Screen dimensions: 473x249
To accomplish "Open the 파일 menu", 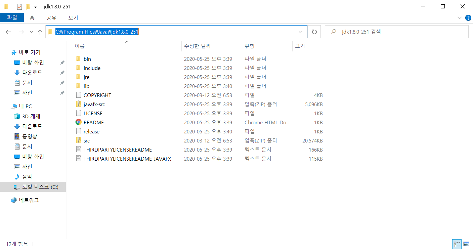I will 12,17.
